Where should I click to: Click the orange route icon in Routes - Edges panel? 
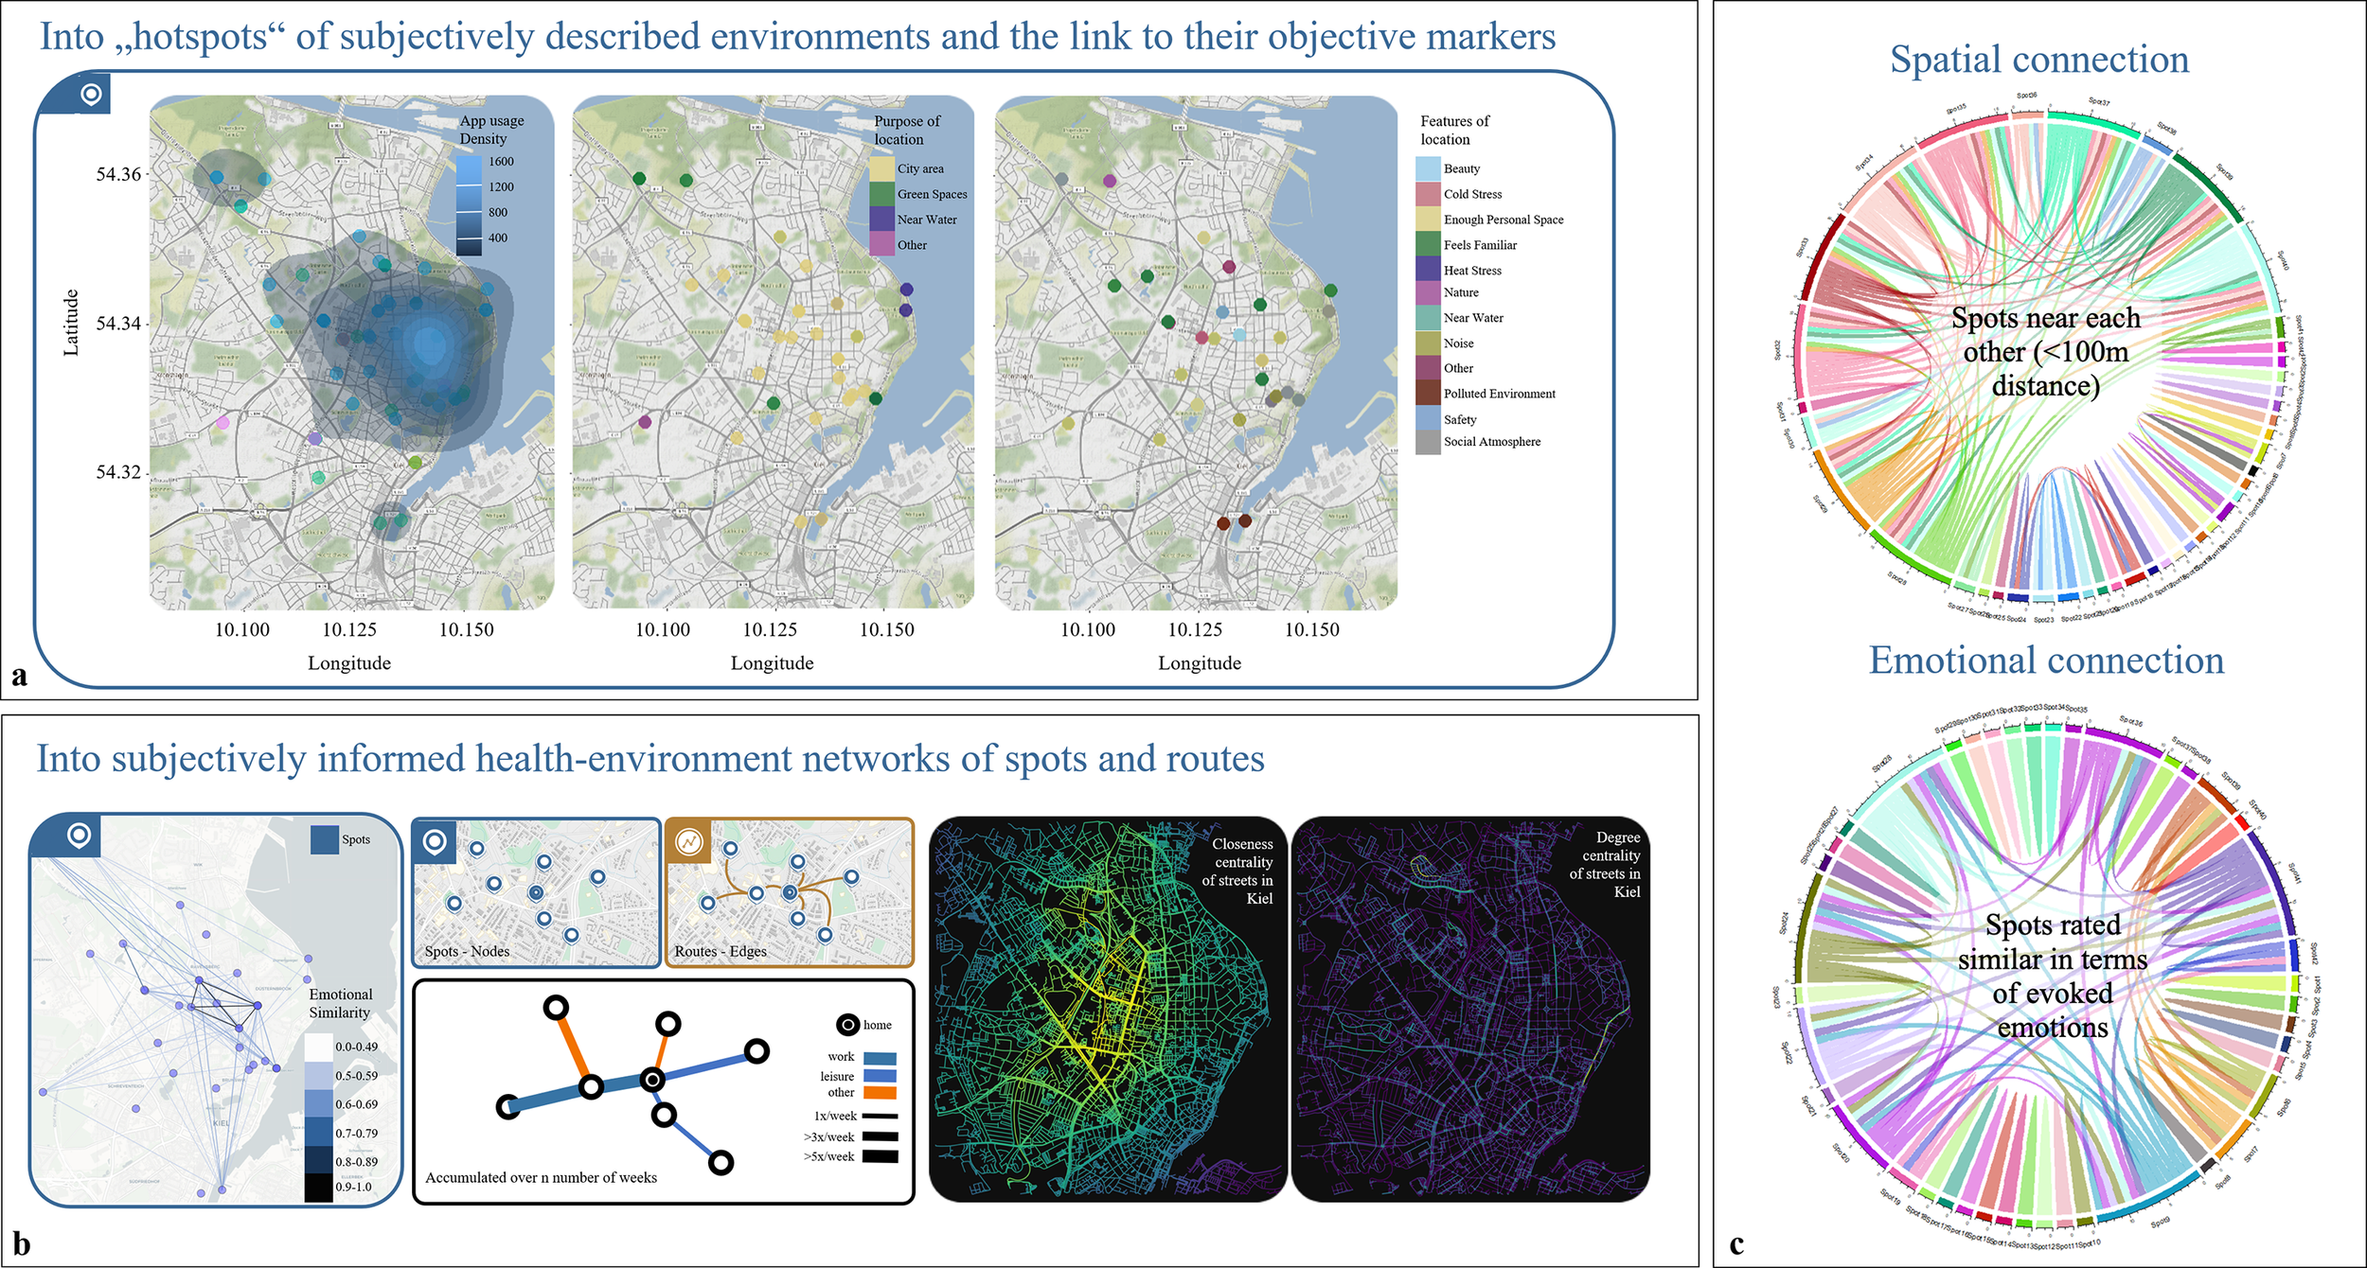click(689, 840)
